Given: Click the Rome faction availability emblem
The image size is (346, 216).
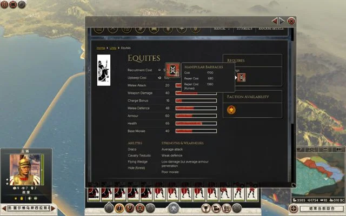Looking at the screenshot, I should coord(231,110).
